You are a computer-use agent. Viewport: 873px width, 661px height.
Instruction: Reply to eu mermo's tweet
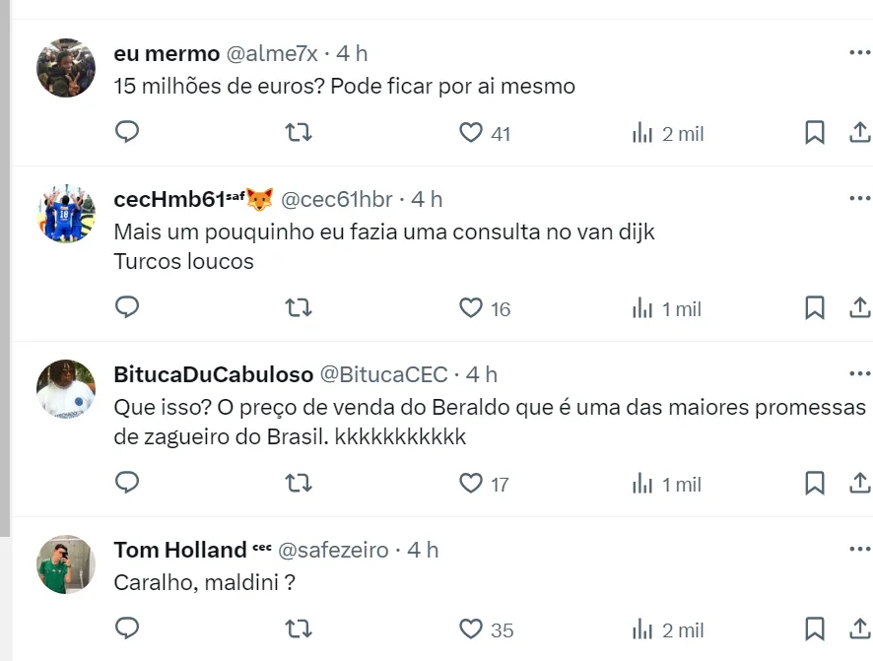[x=127, y=132]
